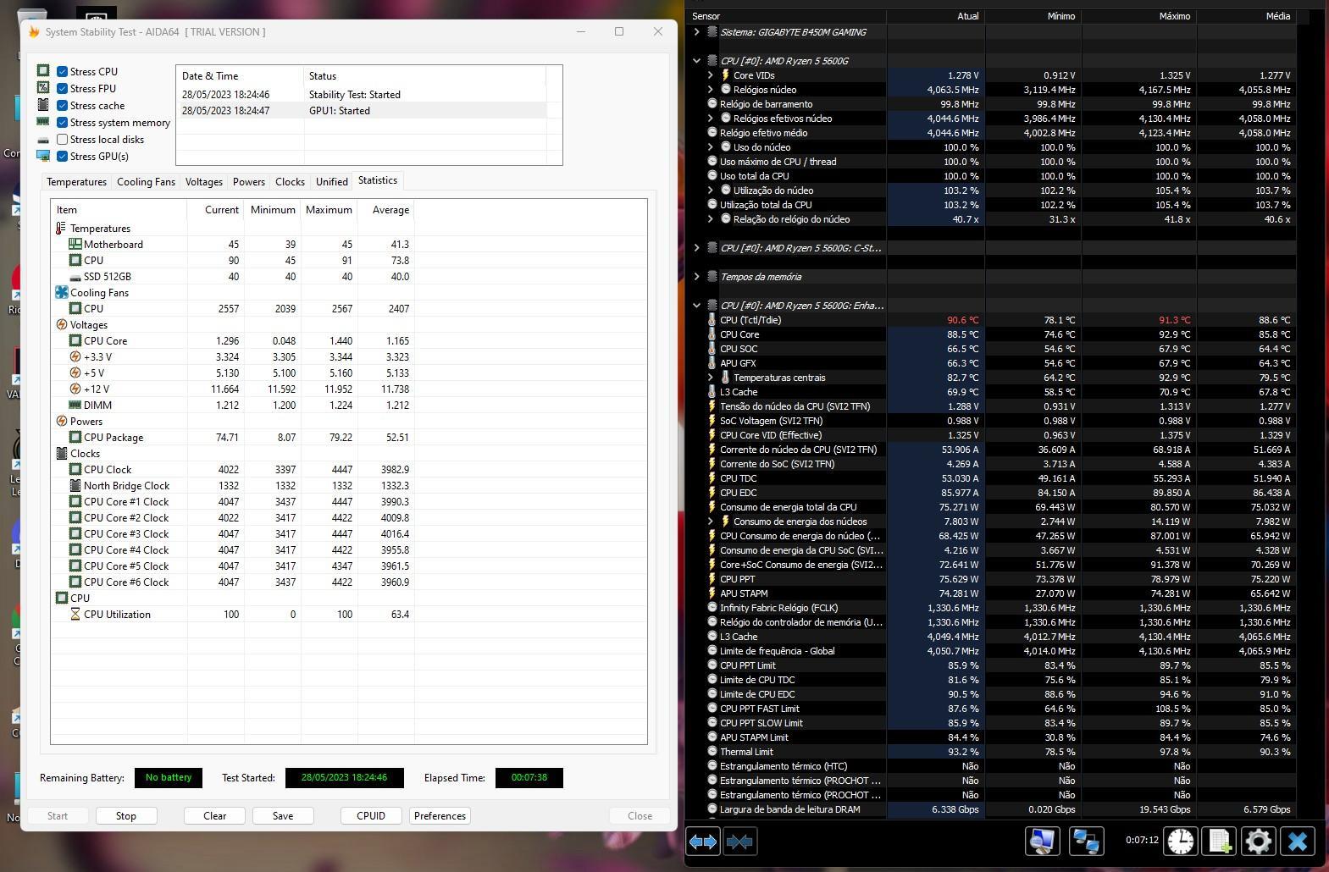The width and height of the screenshot is (1329, 872).
Task: Open the CPUID panel
Action: [371, 816]
